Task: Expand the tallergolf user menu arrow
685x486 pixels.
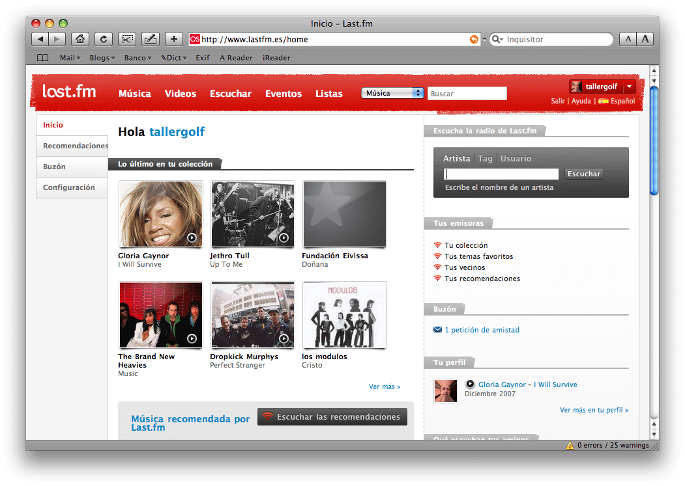Action: tap(629, 87)
